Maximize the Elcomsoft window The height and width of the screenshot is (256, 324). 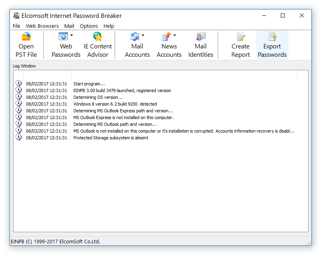coord(283,16)
